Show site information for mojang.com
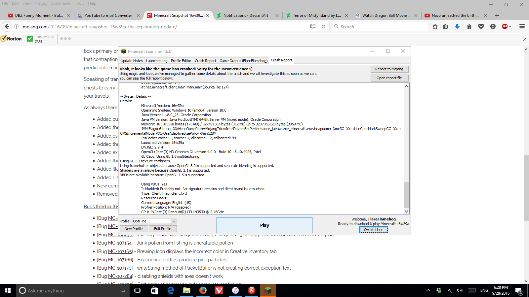 coord(17,26)
